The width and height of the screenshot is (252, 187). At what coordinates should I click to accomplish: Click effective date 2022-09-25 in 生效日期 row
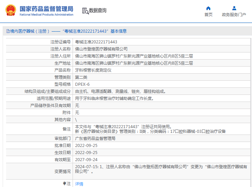[86, 153]
